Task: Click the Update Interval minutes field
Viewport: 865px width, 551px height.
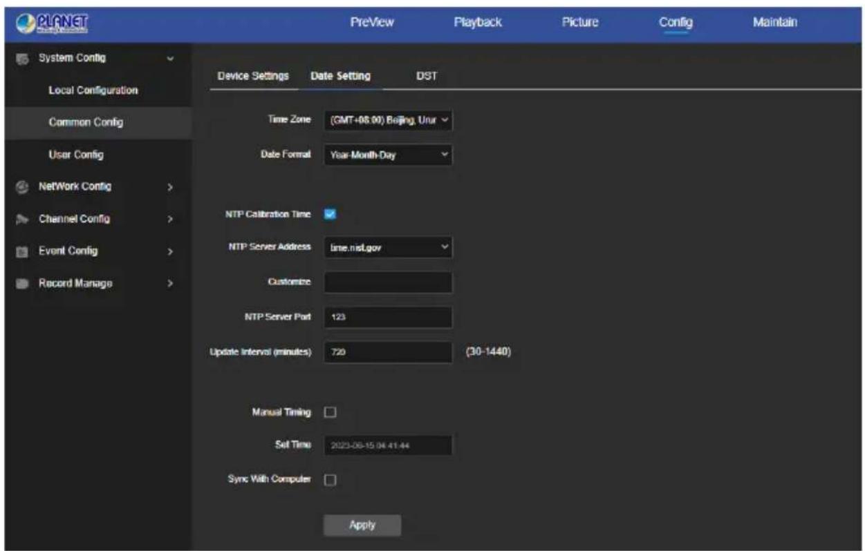Action: (x=387, y=351)
